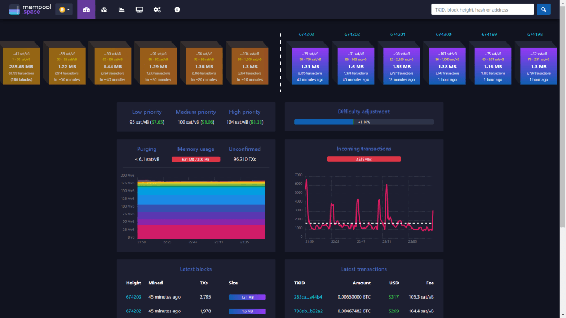Expand the Difficulty adjustment panel

coord(364,111)
